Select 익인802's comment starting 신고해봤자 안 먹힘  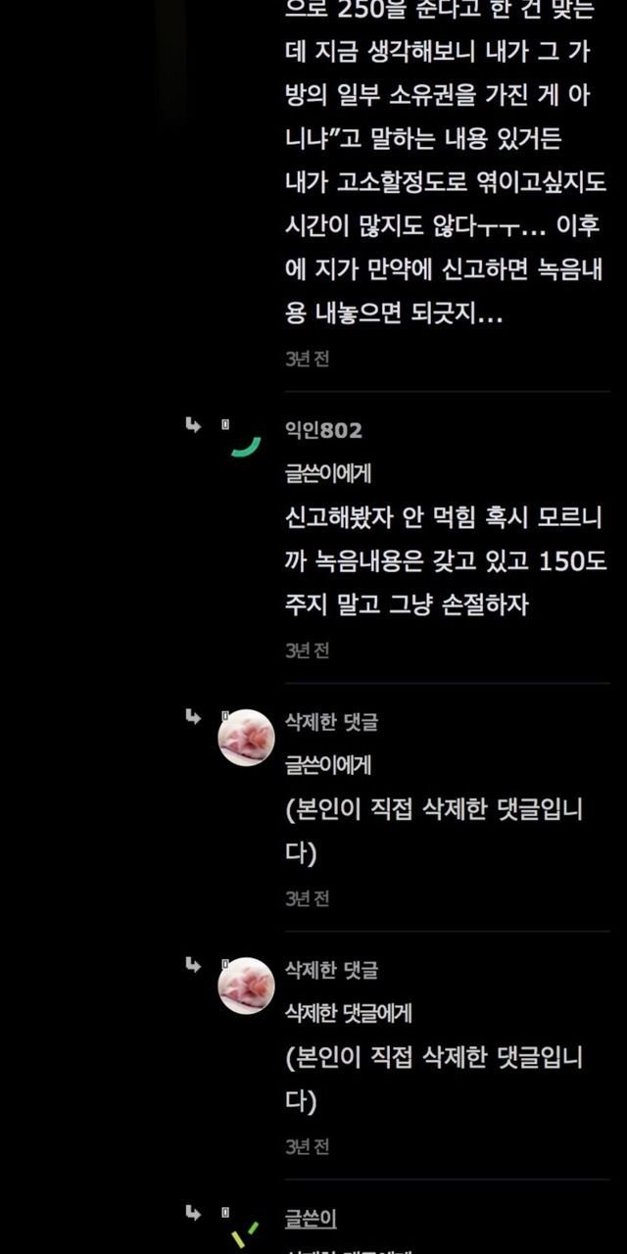pos(446,560)
